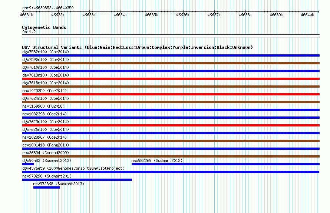This screenshot has width=330, height=213.
Task: Click the 46634k ruler label
Action: click(x=120, y=15)
